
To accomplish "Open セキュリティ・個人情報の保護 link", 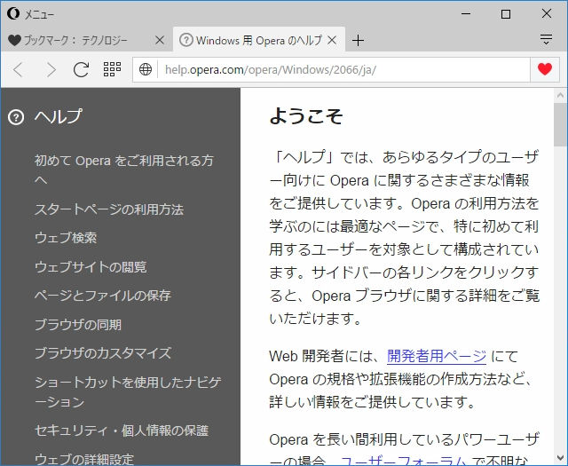I will pos(122,430).
